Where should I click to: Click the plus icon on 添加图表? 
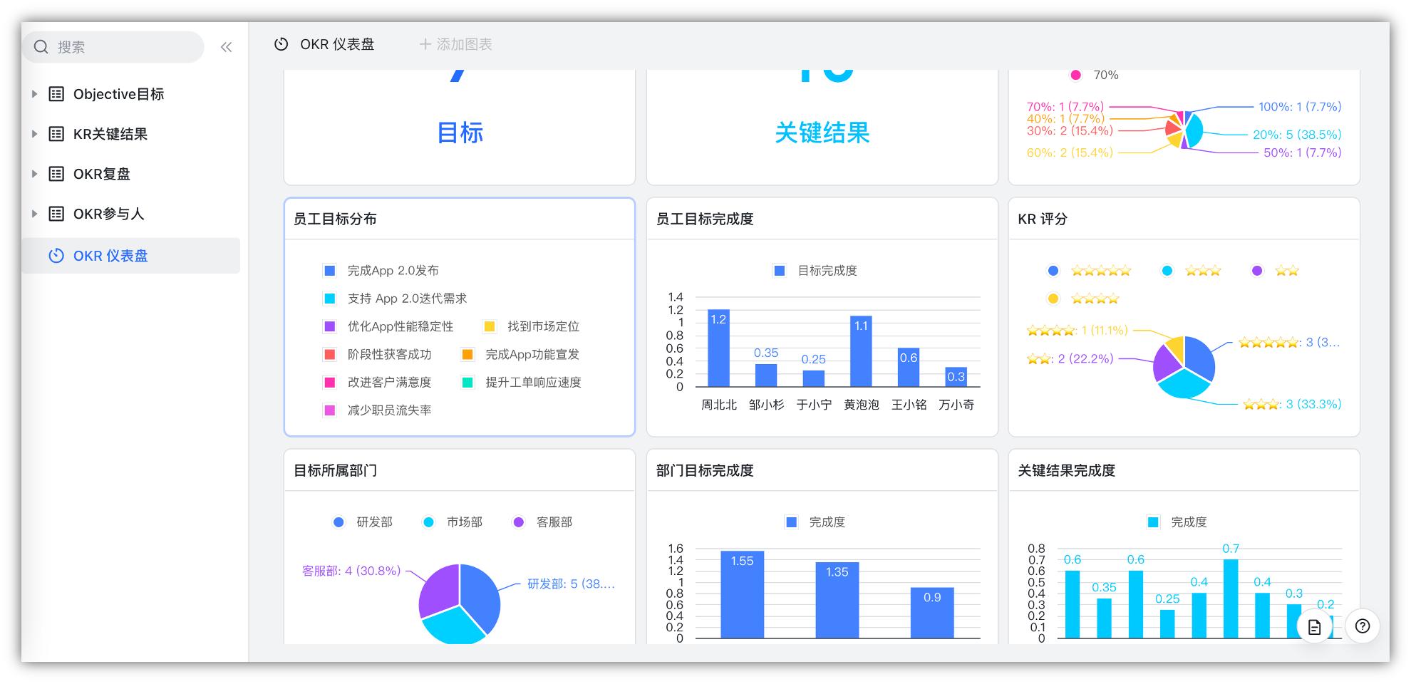pos(425,44)
